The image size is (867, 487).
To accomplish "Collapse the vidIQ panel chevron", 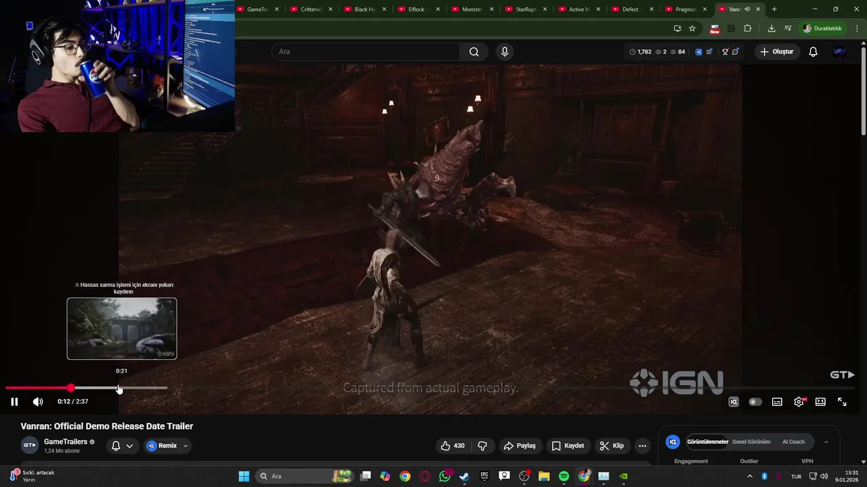I will (826, 442).
